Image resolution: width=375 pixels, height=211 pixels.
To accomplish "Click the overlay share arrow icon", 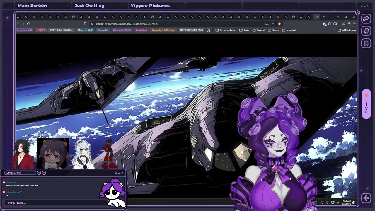I will pos(366,19).
